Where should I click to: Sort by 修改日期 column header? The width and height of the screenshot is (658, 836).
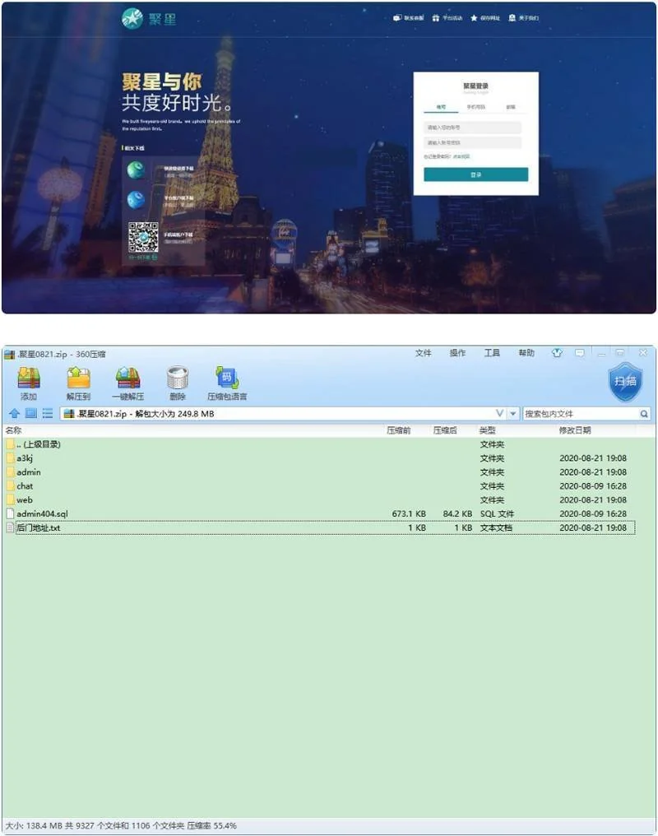tap(575, 430)
